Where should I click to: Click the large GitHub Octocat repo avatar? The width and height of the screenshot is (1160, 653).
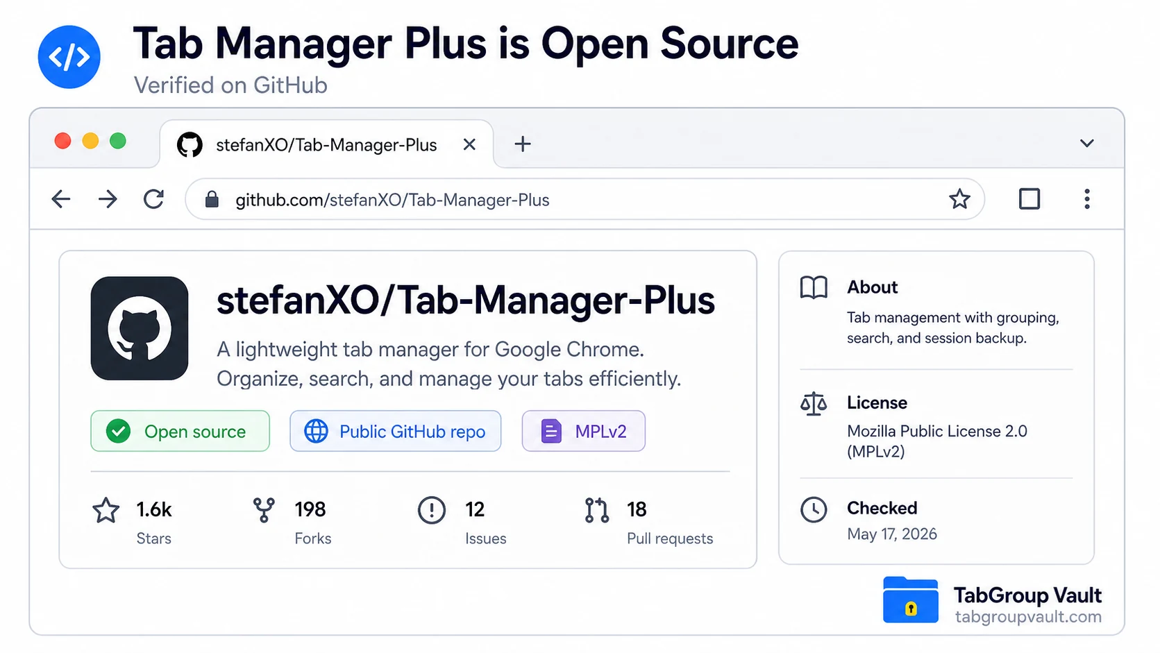(x=140, y=328)
